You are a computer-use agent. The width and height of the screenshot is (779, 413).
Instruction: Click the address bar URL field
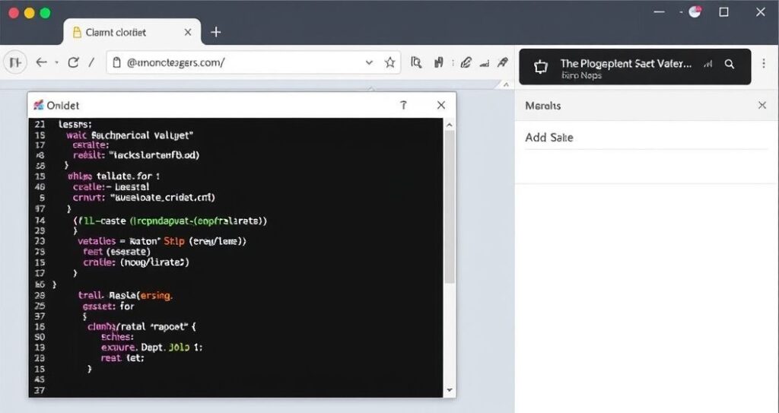tap(236, 63)
